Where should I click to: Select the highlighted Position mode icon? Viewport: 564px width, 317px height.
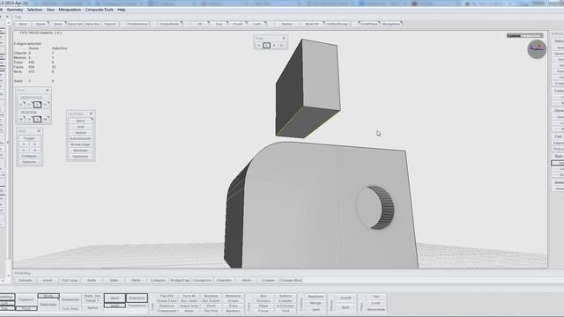pos(37,119)
